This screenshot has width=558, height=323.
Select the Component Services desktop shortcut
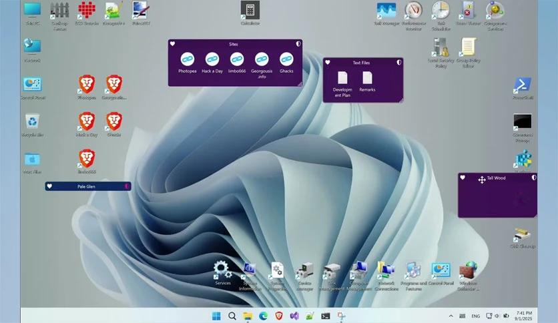pyautogui.click(x=495, y=16)
